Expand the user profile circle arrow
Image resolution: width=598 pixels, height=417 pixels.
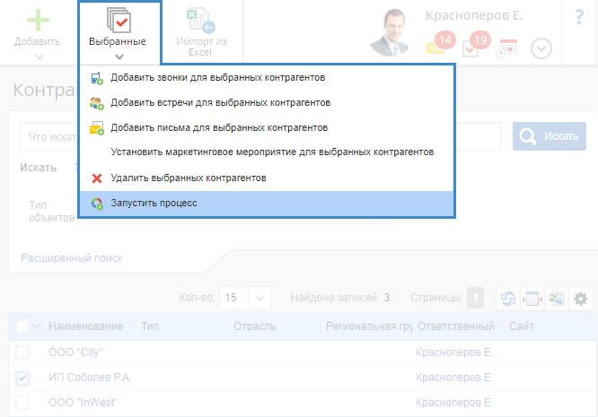pyautogui.click(x=541, y=48)
